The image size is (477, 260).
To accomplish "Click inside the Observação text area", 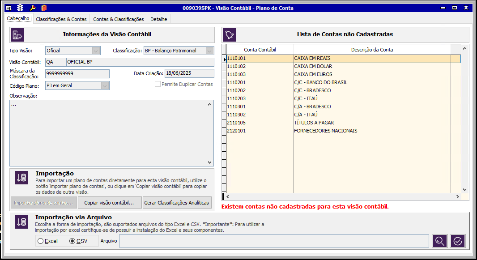I will 108,133.
